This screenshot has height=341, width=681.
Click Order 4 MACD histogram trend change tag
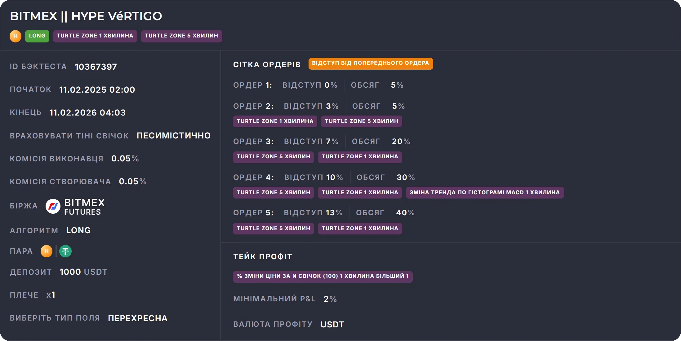coord(485,193)
